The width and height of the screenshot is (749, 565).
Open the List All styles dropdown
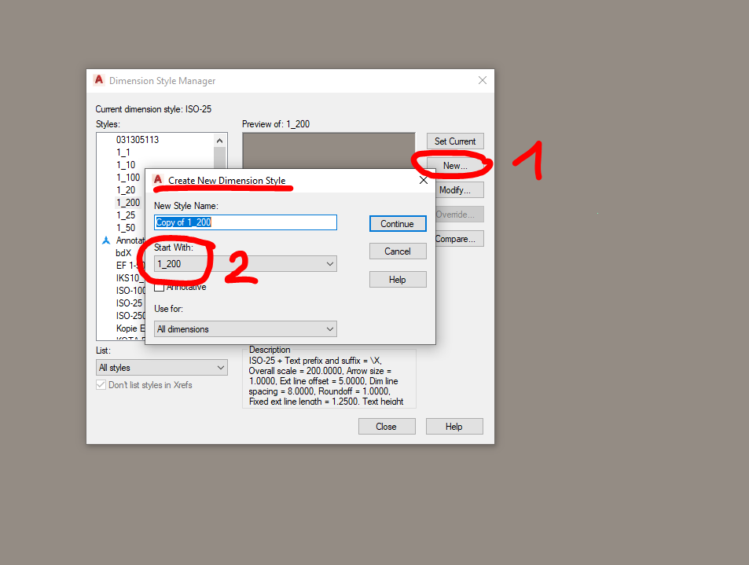[161, 367]
